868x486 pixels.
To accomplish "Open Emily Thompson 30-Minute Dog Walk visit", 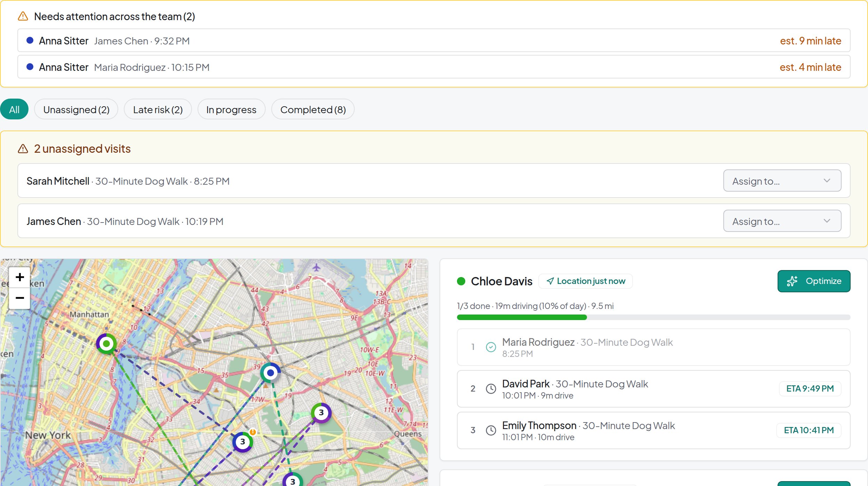I will click(653, 430).
